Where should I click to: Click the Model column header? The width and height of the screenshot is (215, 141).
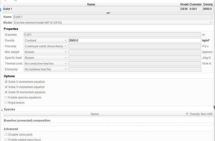[x=184, y=4]
